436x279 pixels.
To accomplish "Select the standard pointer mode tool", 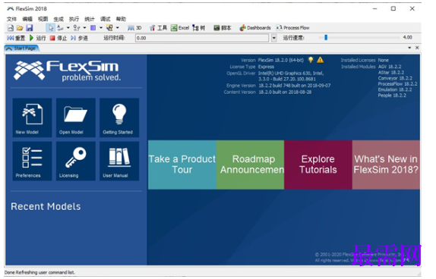I will [x=51, y=28].
